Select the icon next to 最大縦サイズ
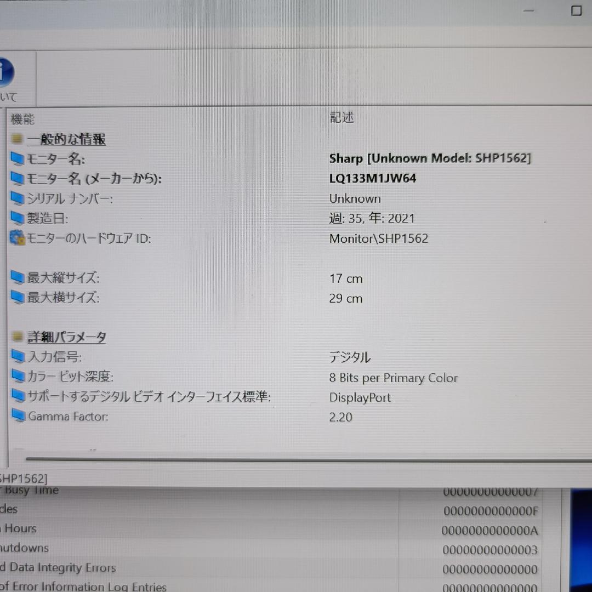Image resolution: width=592 pixels, height=592 pixels. click(x=17, y=277)
